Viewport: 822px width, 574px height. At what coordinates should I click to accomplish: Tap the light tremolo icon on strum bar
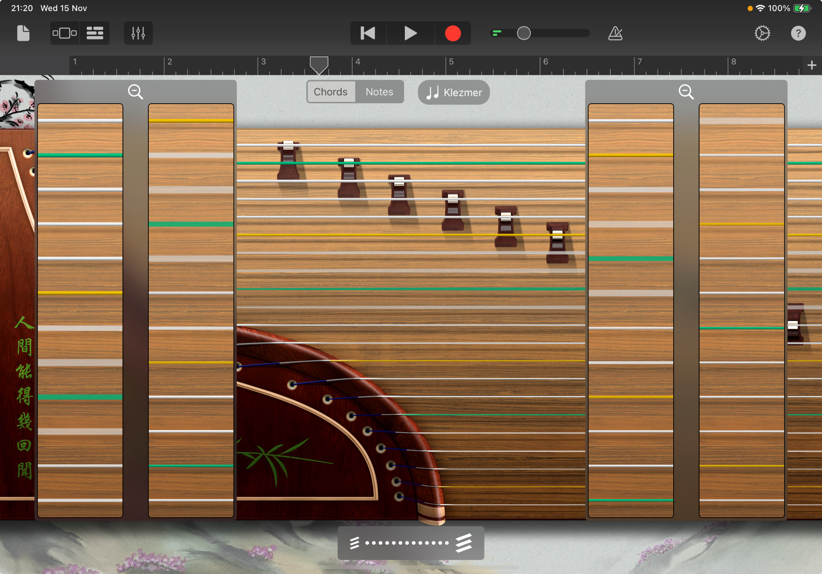(x=354, y=543)
